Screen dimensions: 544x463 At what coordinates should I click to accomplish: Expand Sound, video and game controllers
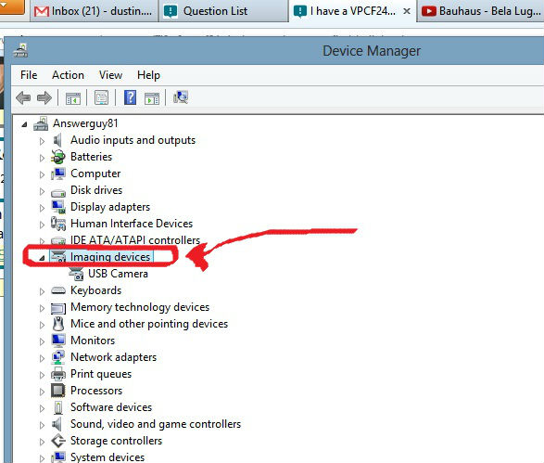point(42,425)
